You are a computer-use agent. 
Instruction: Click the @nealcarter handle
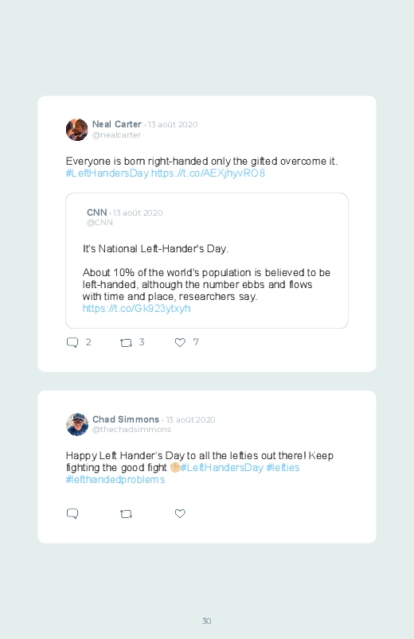tap(116, 135)
